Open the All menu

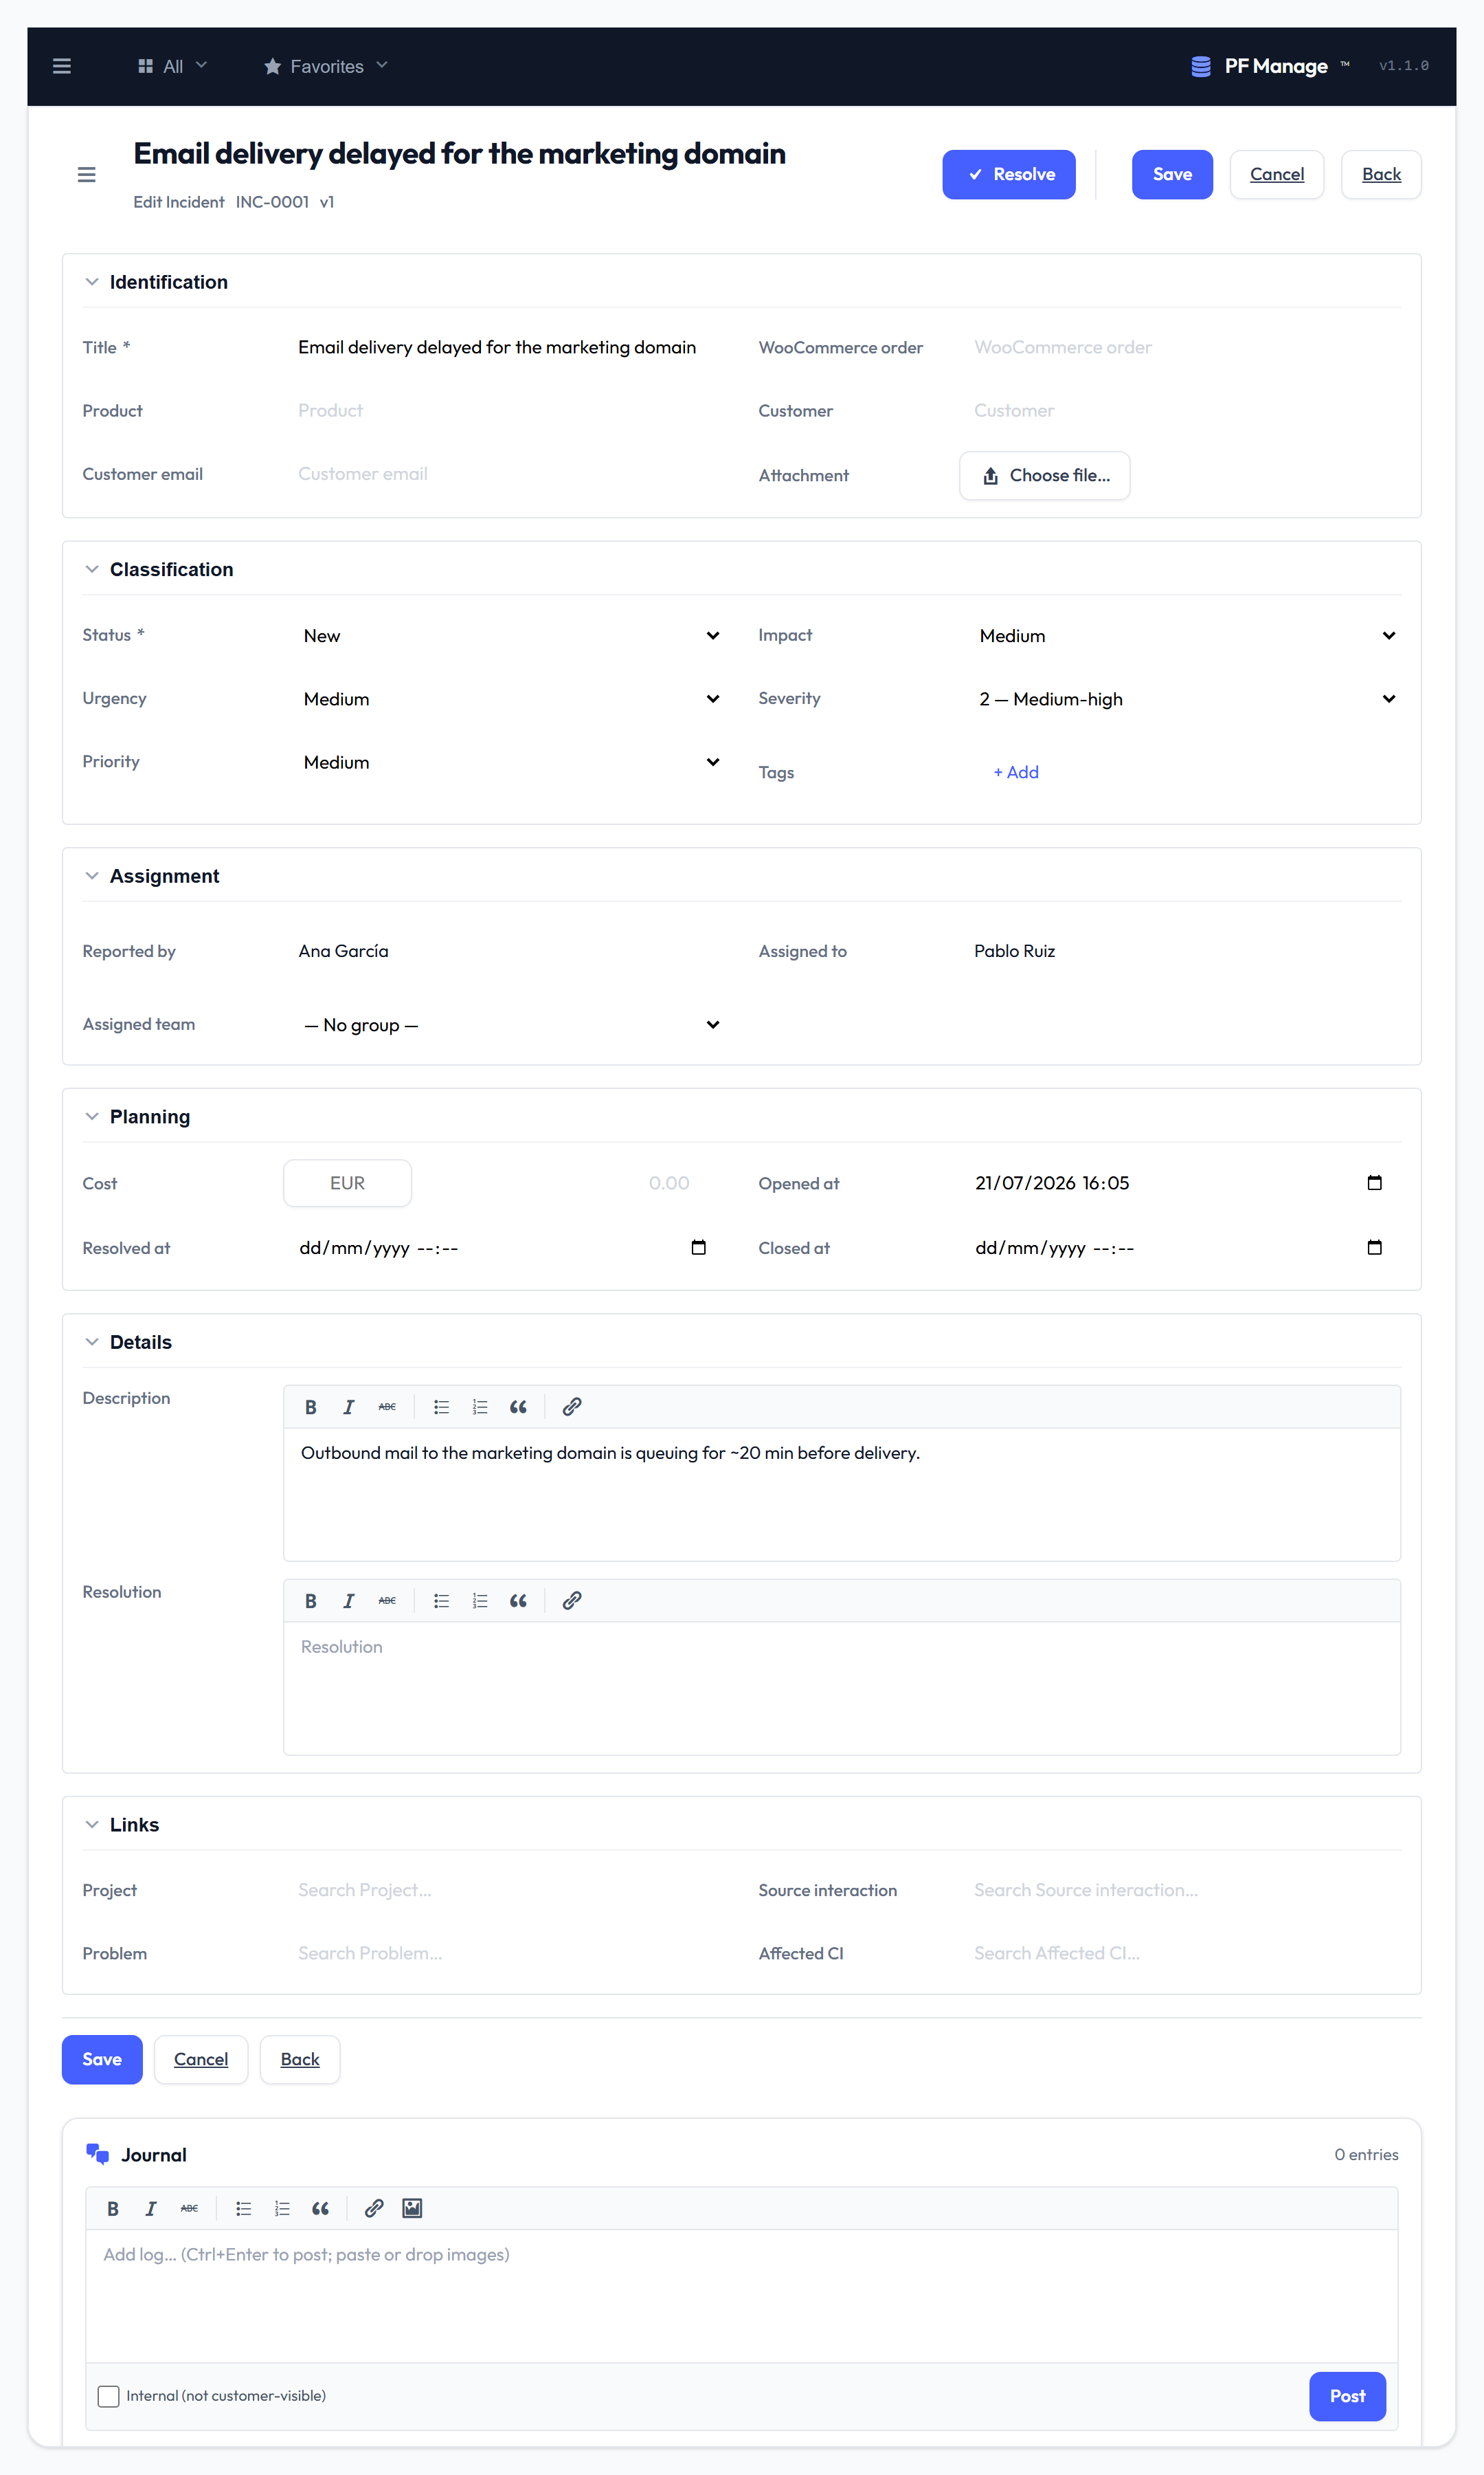172,66
